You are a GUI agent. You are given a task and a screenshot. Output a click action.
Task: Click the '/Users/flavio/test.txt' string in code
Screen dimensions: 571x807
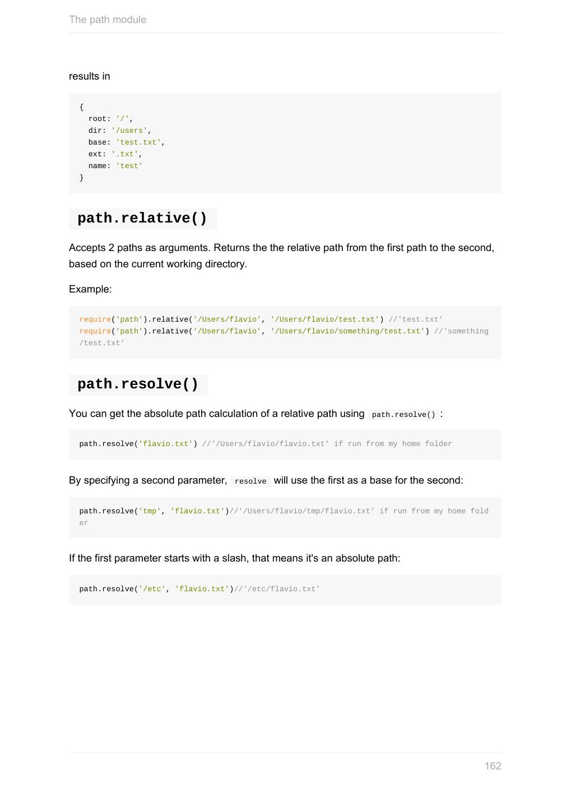point(325,319)
